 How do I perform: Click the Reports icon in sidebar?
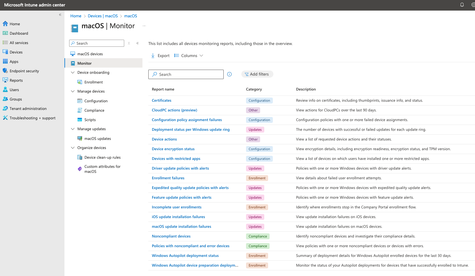pyautogui.click(x=5, y=80)
